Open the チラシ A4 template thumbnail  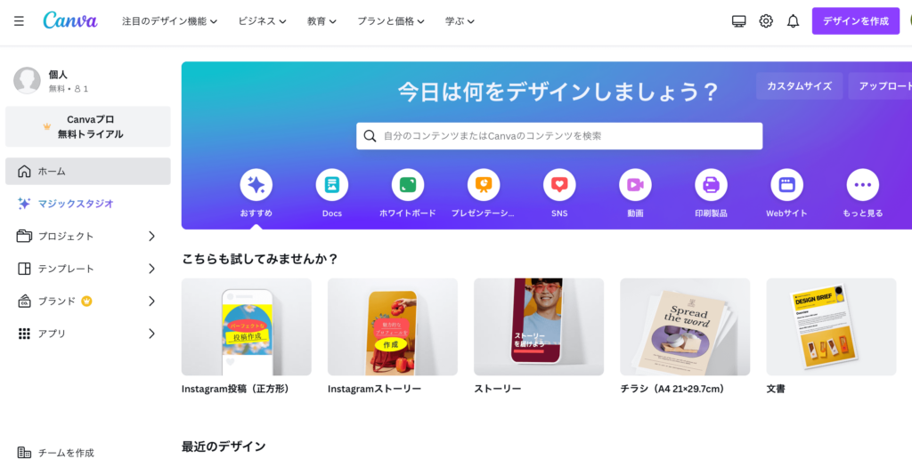(685, 326)
